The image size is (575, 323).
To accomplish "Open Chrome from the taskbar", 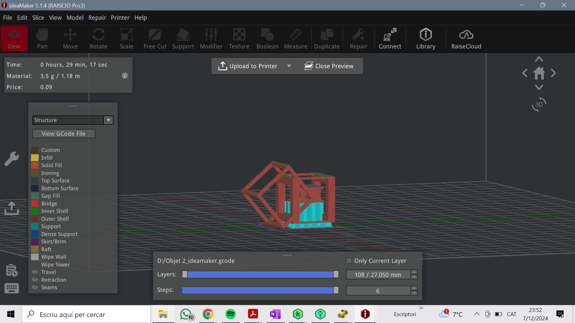I will point(208,314).
